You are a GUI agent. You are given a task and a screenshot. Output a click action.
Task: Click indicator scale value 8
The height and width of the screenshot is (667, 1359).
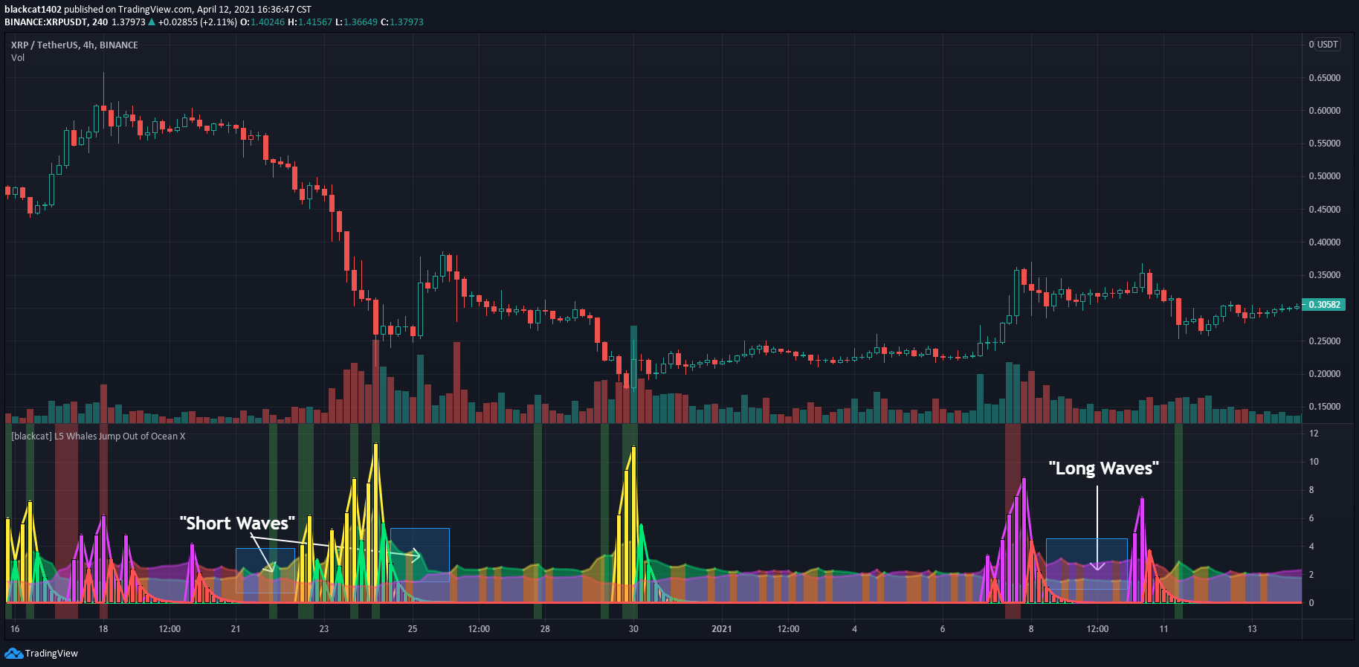tap(1311, 490)
